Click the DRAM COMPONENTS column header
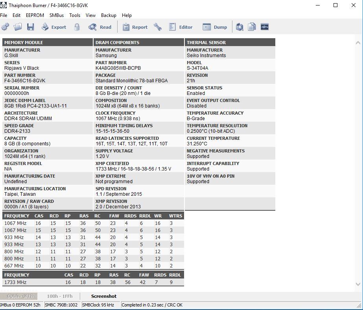Viewport: 363px width, 310px height. click(x=139, y=43)
